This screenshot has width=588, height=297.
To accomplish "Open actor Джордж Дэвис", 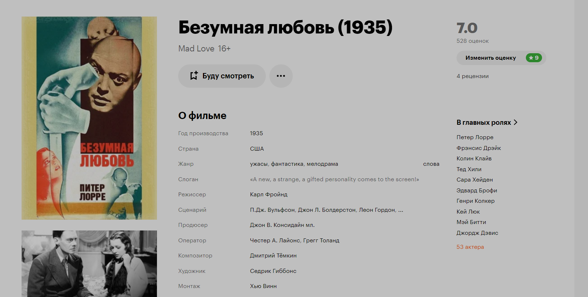I will pyautogui.click(x=477, y=233).
